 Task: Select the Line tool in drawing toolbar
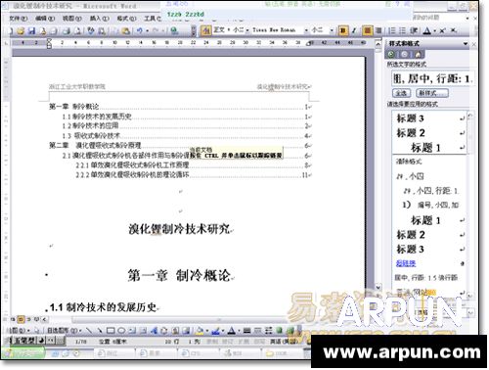(x=89, y=330)
